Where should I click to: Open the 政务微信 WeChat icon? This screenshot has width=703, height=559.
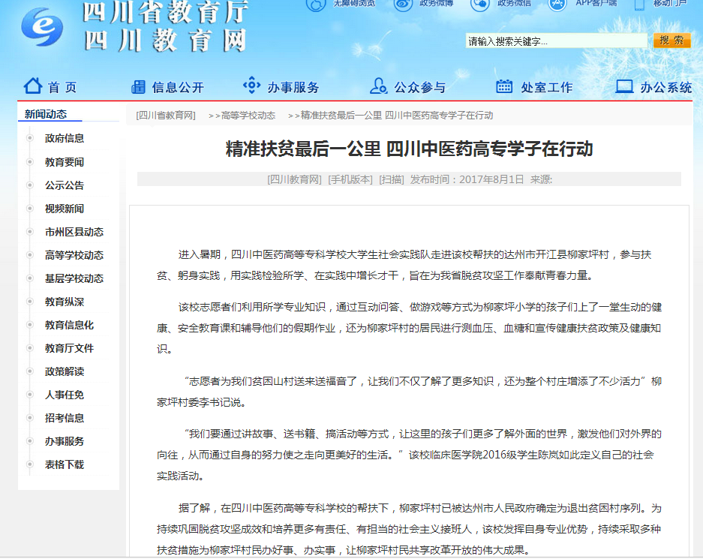coord(480,4)
